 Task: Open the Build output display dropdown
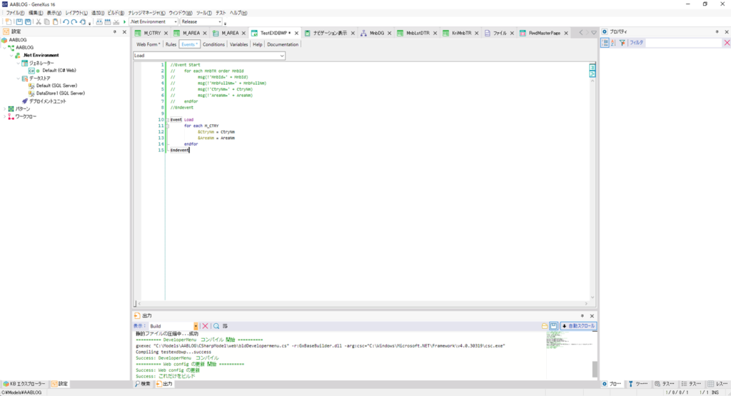(196, 326)
